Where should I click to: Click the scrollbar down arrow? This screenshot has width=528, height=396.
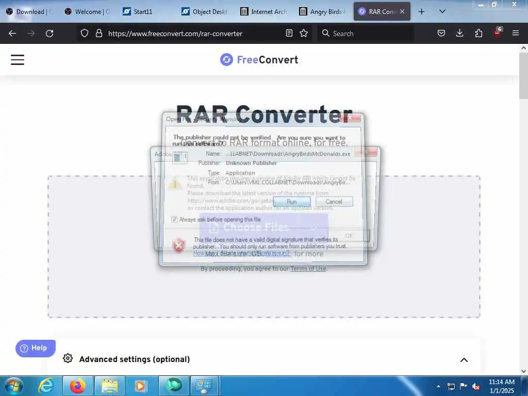[523, 371]
